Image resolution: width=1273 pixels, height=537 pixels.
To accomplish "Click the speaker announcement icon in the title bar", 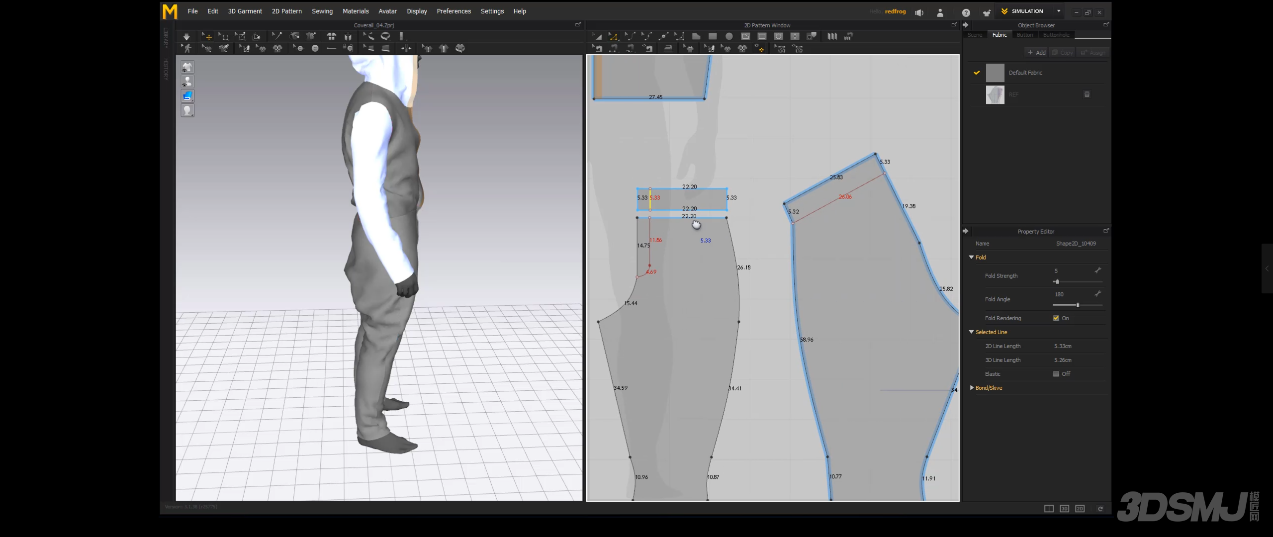I will pos(919,12).
